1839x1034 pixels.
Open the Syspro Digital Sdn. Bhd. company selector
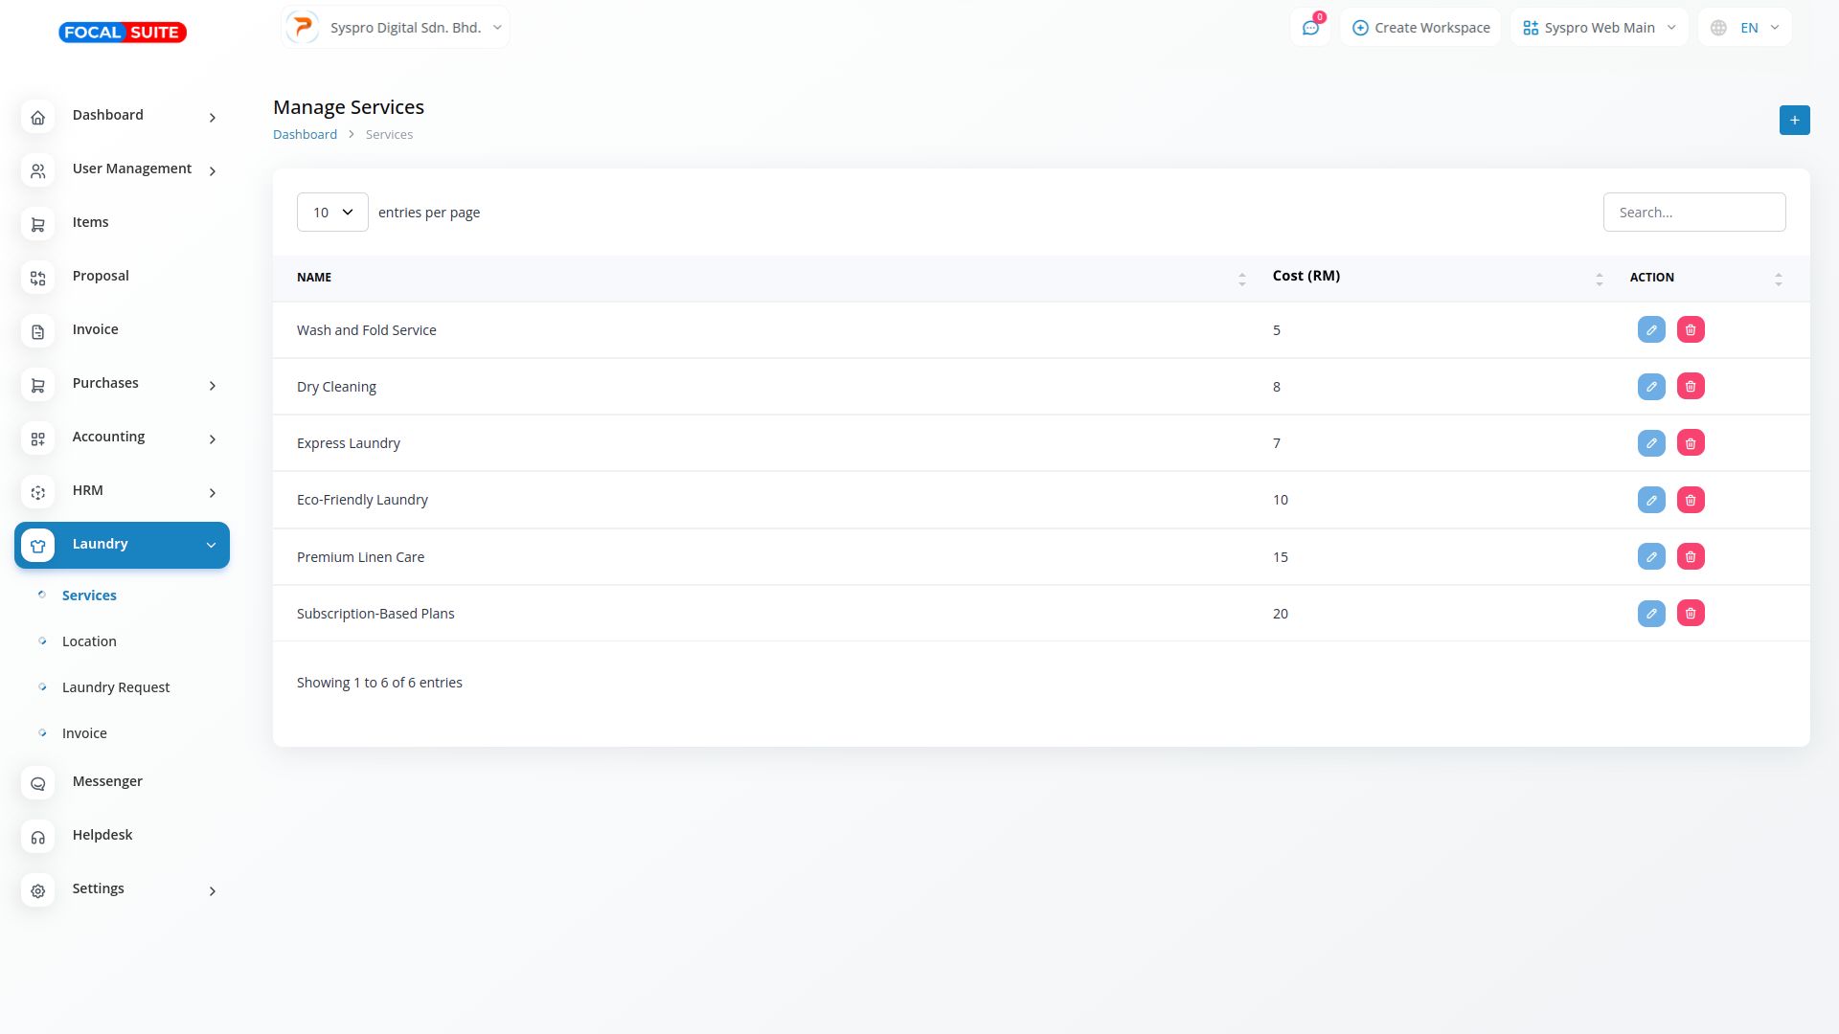[x=396, y=28]
